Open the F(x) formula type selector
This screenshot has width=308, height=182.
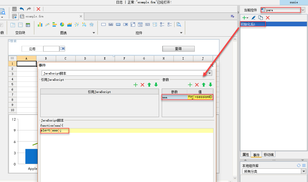click(x=191, y=97)
